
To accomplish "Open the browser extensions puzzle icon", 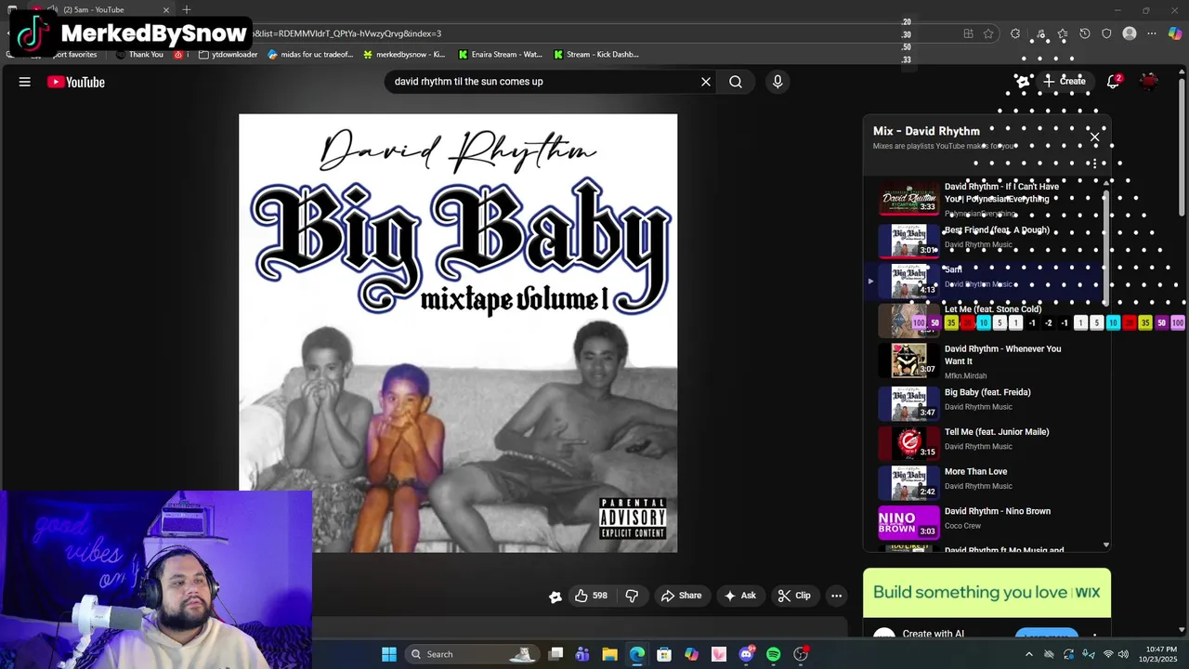I will (x=1015, y=33).
